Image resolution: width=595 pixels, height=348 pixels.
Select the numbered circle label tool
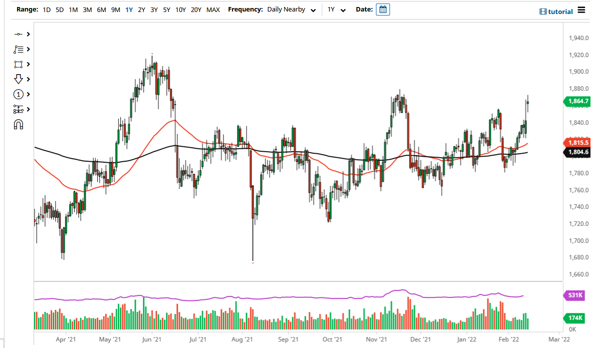coord(18,95)
